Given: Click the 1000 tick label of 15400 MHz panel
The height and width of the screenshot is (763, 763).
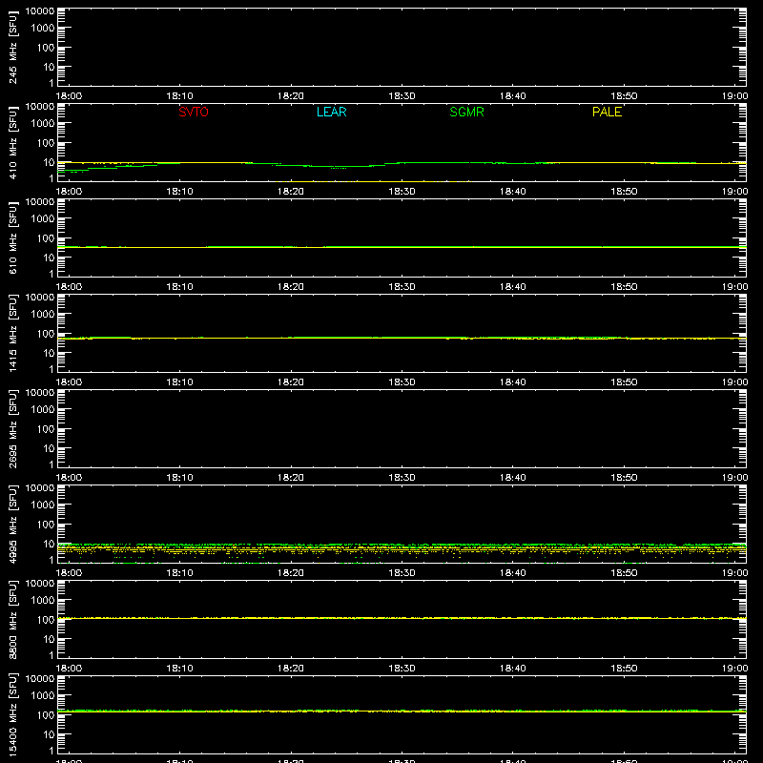Looking at the screenshot, I should click(43, 695).
